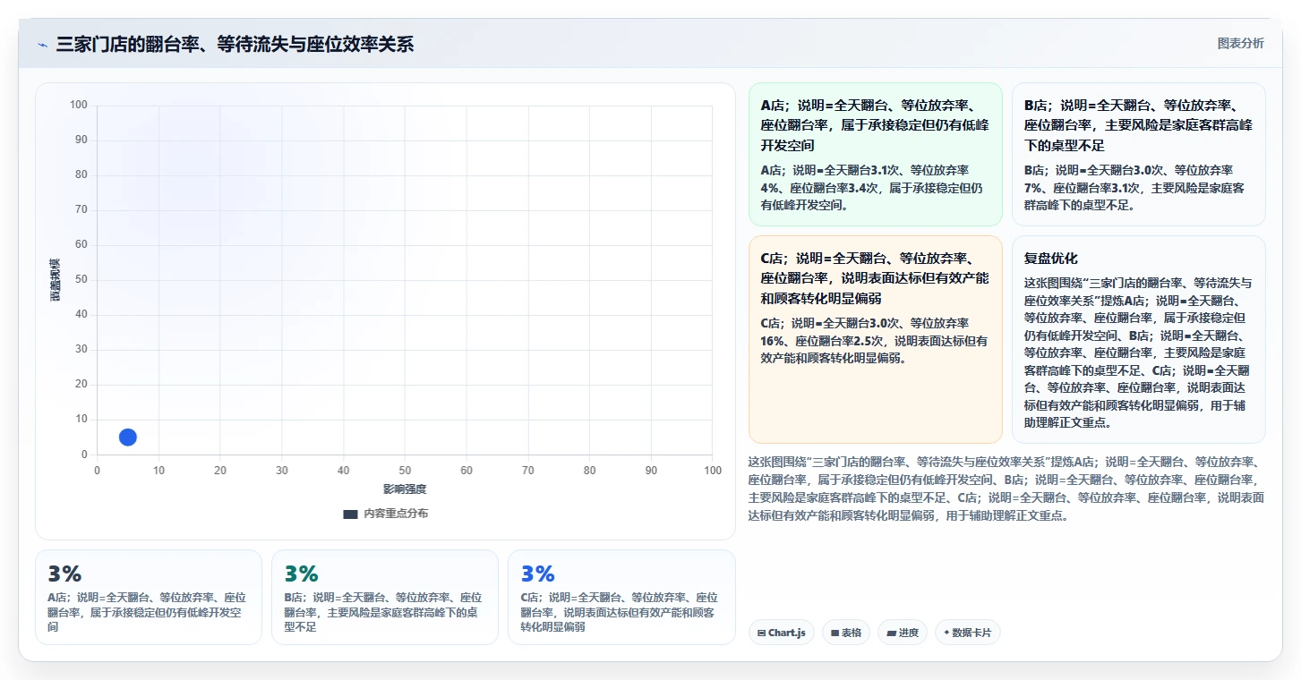The image size is (1301, 680).
Task: Open the B店 家庭客群高峰下的桌型不足 card
Action: click(x=1138, y=154)
